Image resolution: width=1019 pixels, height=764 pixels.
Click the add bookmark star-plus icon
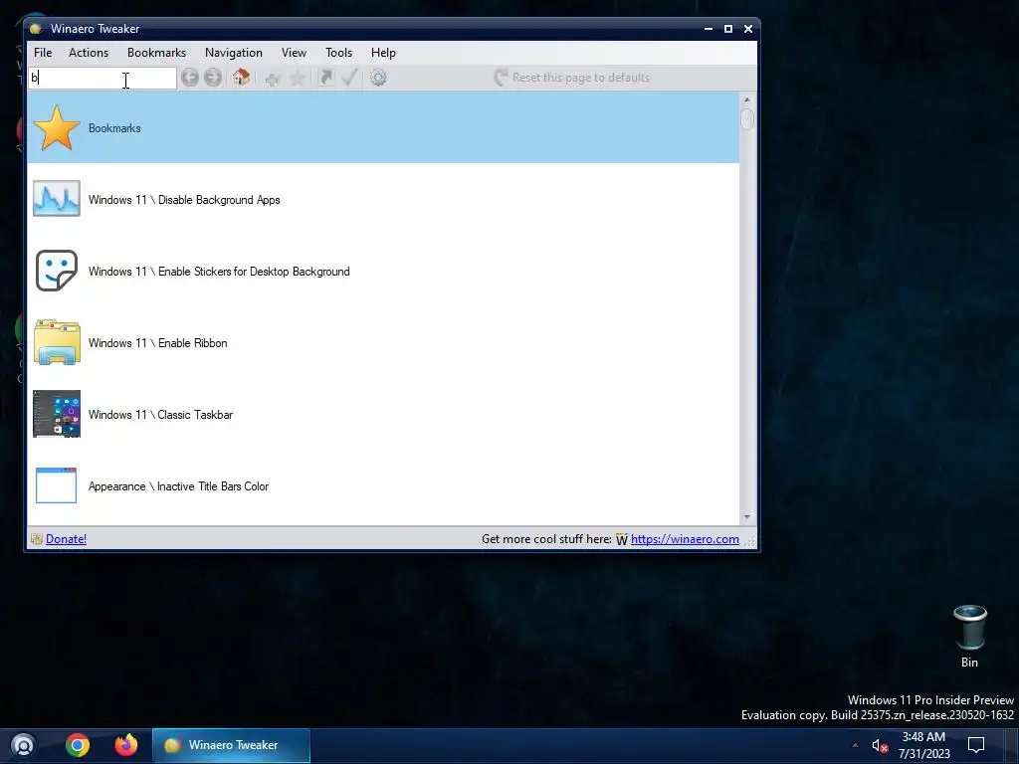(x=273, y=78)
